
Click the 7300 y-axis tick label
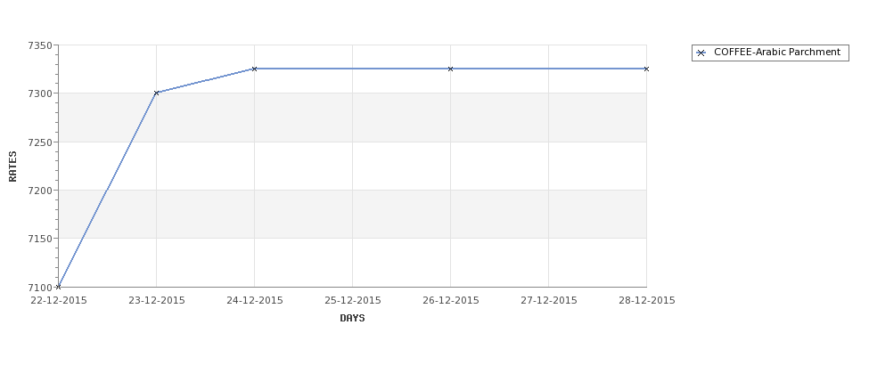click(x=40, y=93)
